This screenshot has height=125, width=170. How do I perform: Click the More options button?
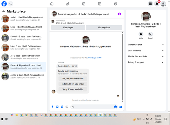click(104, 28)
